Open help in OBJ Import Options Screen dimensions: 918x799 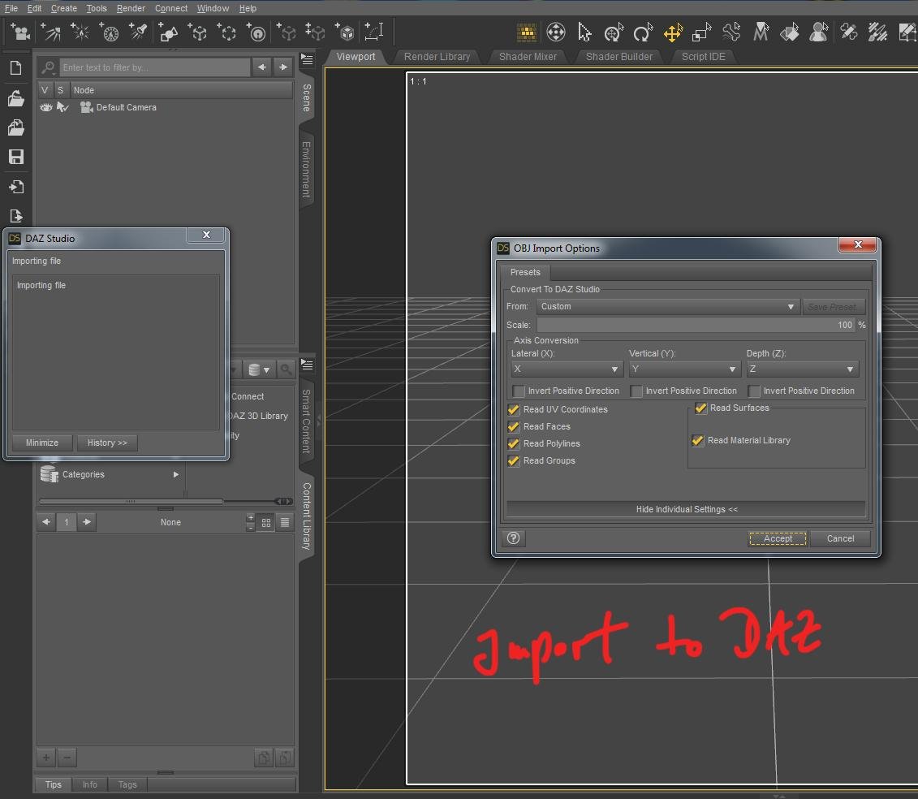514,538
